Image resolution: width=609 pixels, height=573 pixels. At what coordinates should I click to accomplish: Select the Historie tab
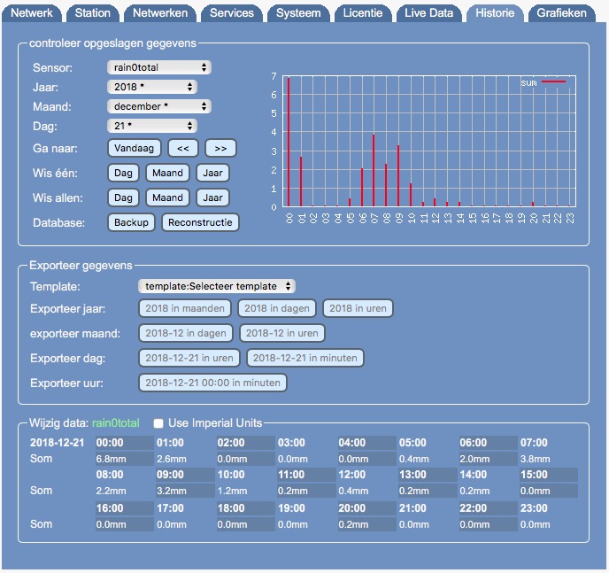[495, 13]
